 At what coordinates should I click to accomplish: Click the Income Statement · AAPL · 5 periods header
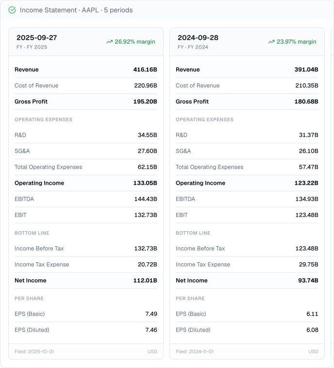pyautogui.click(x=76, y=10)
